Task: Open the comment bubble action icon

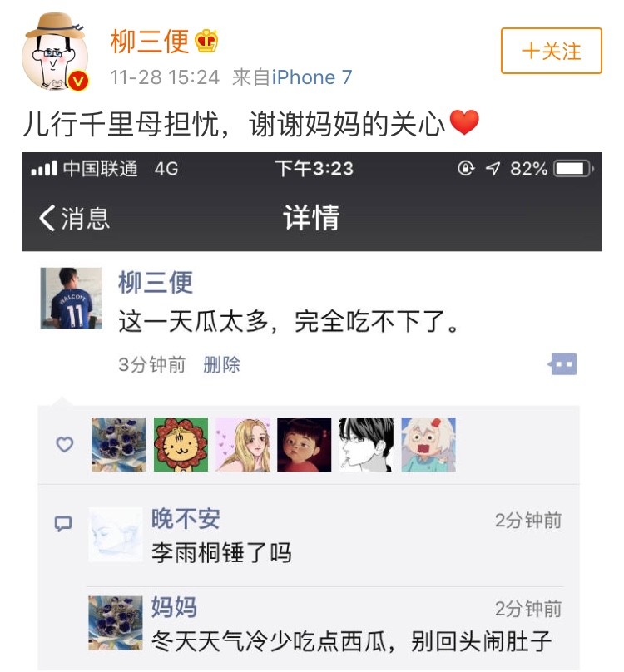Action: point(562,364)
